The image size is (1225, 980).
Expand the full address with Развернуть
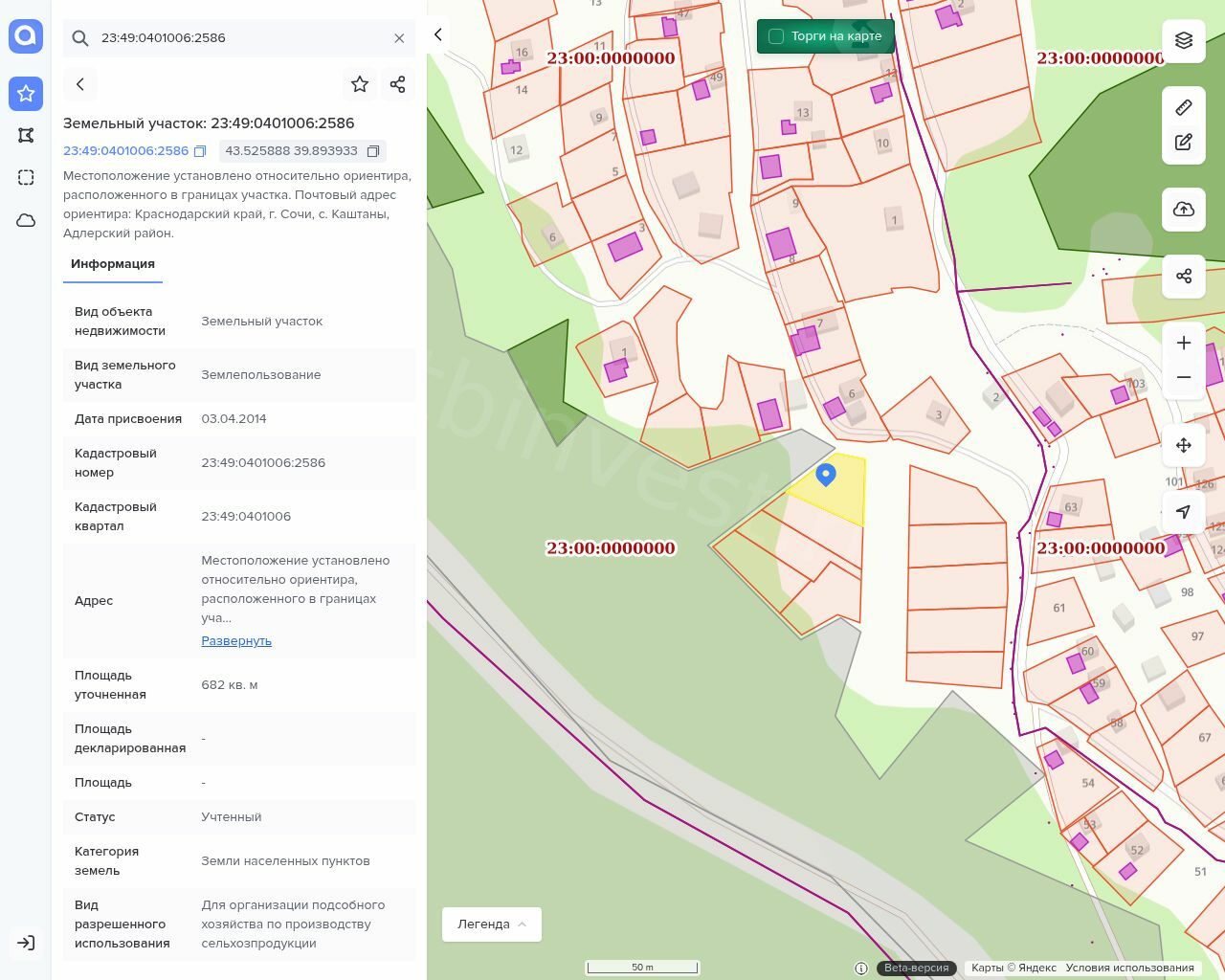point(236,641)
